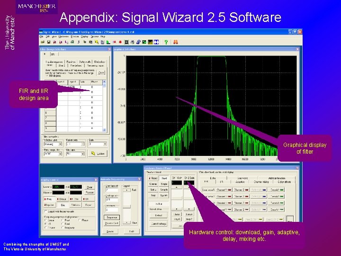Image resolution: width=341 pixels, height=256 pixels.
Task: Click the Clear button in Filter Design Interface
Action: (x=101, y=73)
